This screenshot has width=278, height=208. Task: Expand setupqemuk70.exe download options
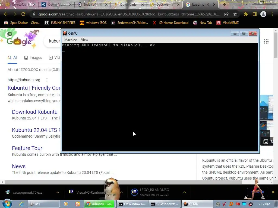click(x=58, y=192)
